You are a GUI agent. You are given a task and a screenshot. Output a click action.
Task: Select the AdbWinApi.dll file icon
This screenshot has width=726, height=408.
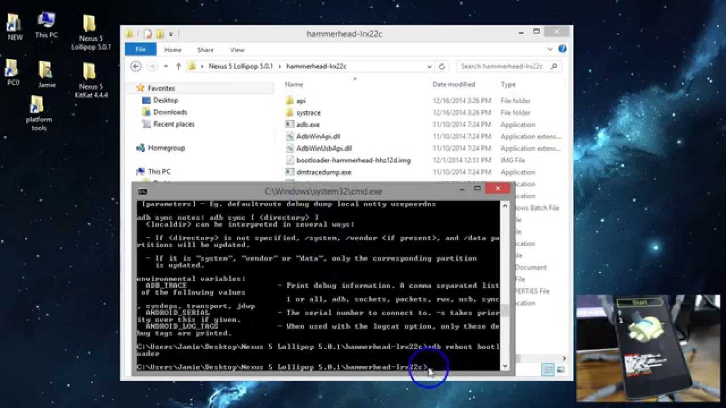289,137
